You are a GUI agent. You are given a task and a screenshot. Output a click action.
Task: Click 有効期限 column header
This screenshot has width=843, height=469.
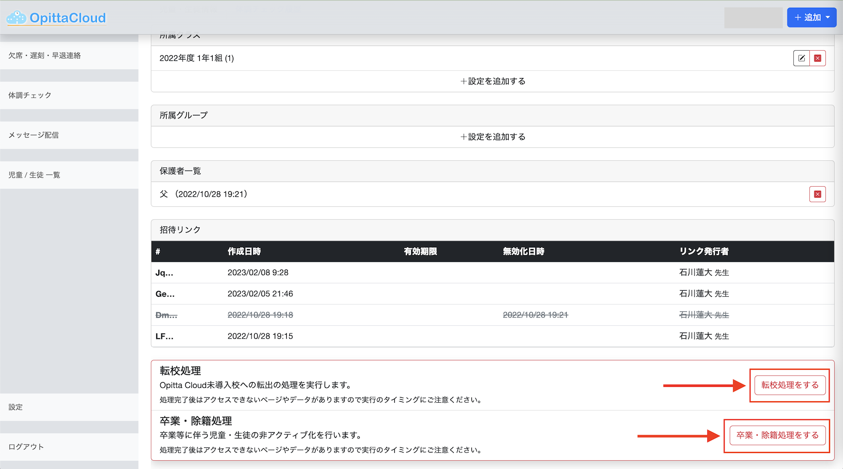pos(420,251)
